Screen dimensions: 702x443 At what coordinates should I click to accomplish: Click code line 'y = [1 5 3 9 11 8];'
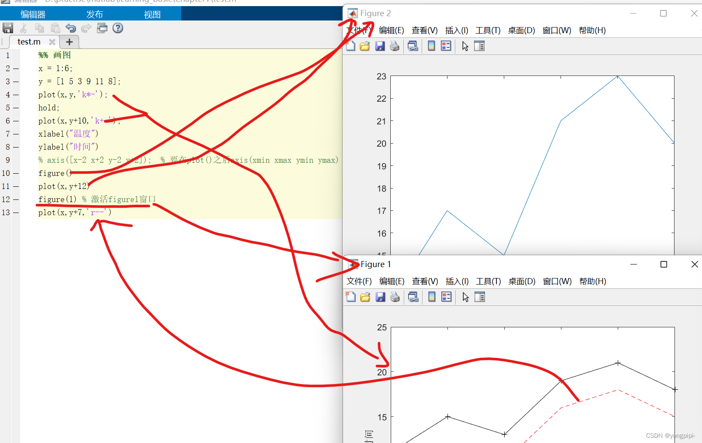(79, 82)
